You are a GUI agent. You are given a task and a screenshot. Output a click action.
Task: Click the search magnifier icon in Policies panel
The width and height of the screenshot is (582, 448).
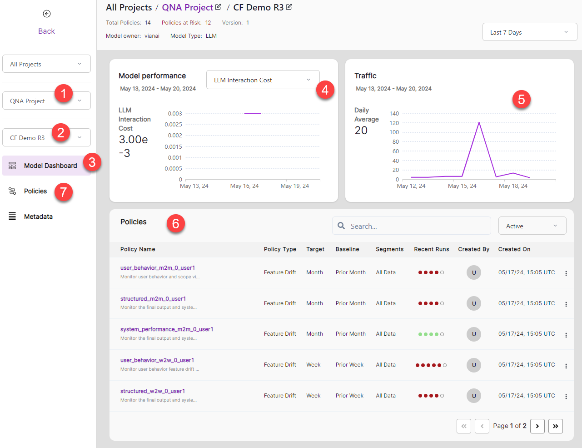pyautogui.click(x=341, y=226)
